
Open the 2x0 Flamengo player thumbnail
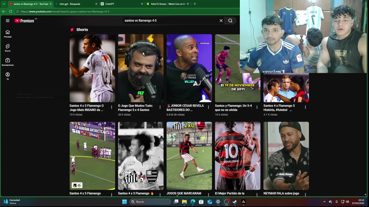point(189,156)
